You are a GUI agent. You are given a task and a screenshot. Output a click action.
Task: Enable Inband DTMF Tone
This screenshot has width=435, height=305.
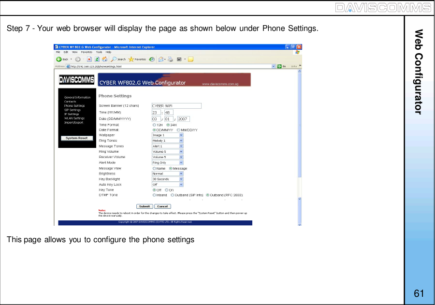tap(154, 195)
